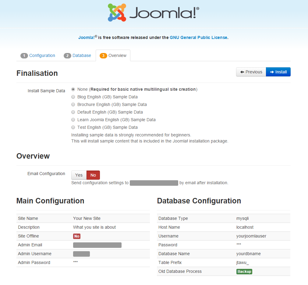308x285 pixels.
Task: Click the "mysqli" database type value
Action: pos(243,218)
